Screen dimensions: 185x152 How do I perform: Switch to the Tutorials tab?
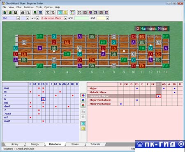[95, 144]
